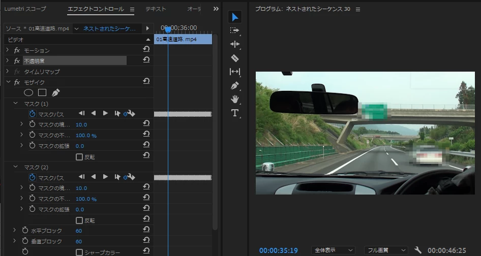The height and width of the screenshot is (256, 481).
Task: Toggle timeline view arrow in effect controls
Action: point(147,28)
